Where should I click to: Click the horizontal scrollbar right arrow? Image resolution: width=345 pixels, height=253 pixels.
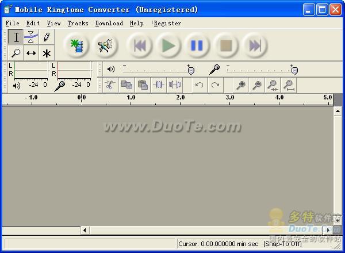coord(328,231)
